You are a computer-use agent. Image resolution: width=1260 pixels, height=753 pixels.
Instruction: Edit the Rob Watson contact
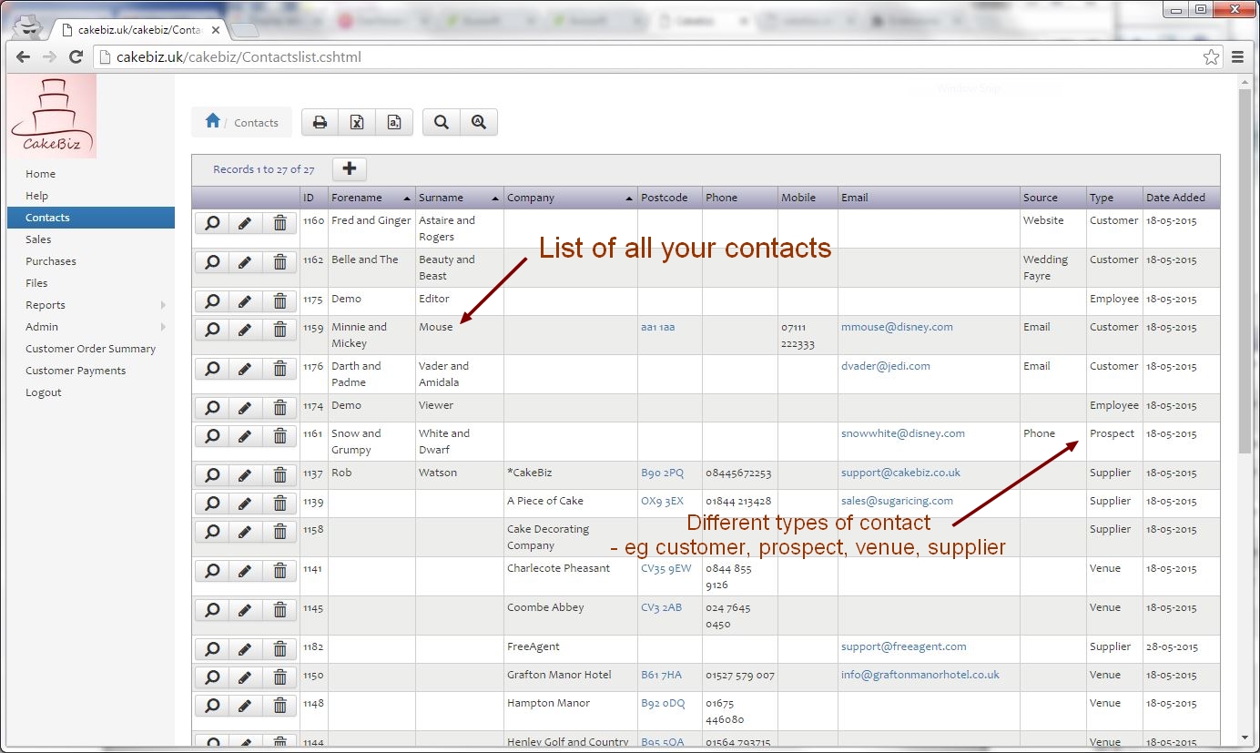246,474
